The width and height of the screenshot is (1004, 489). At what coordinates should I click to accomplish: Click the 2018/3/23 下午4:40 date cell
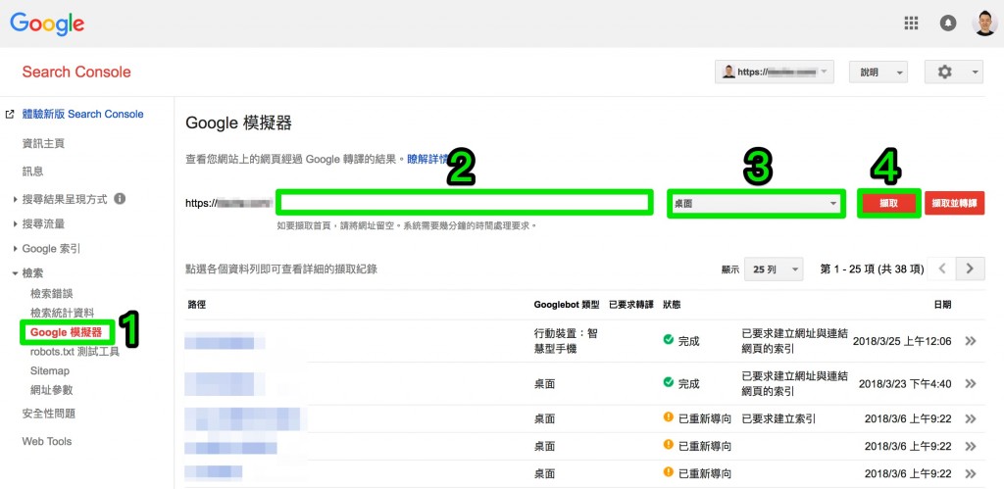pyautogui.click(x=905, y=384)
